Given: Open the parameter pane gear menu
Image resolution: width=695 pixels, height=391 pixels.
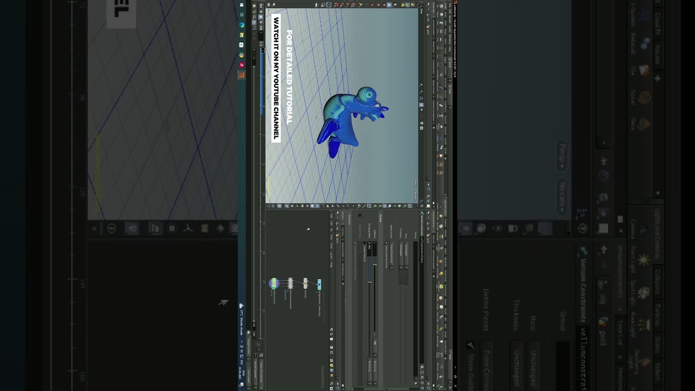Looking at the screenshot, I should coord(422,367).
